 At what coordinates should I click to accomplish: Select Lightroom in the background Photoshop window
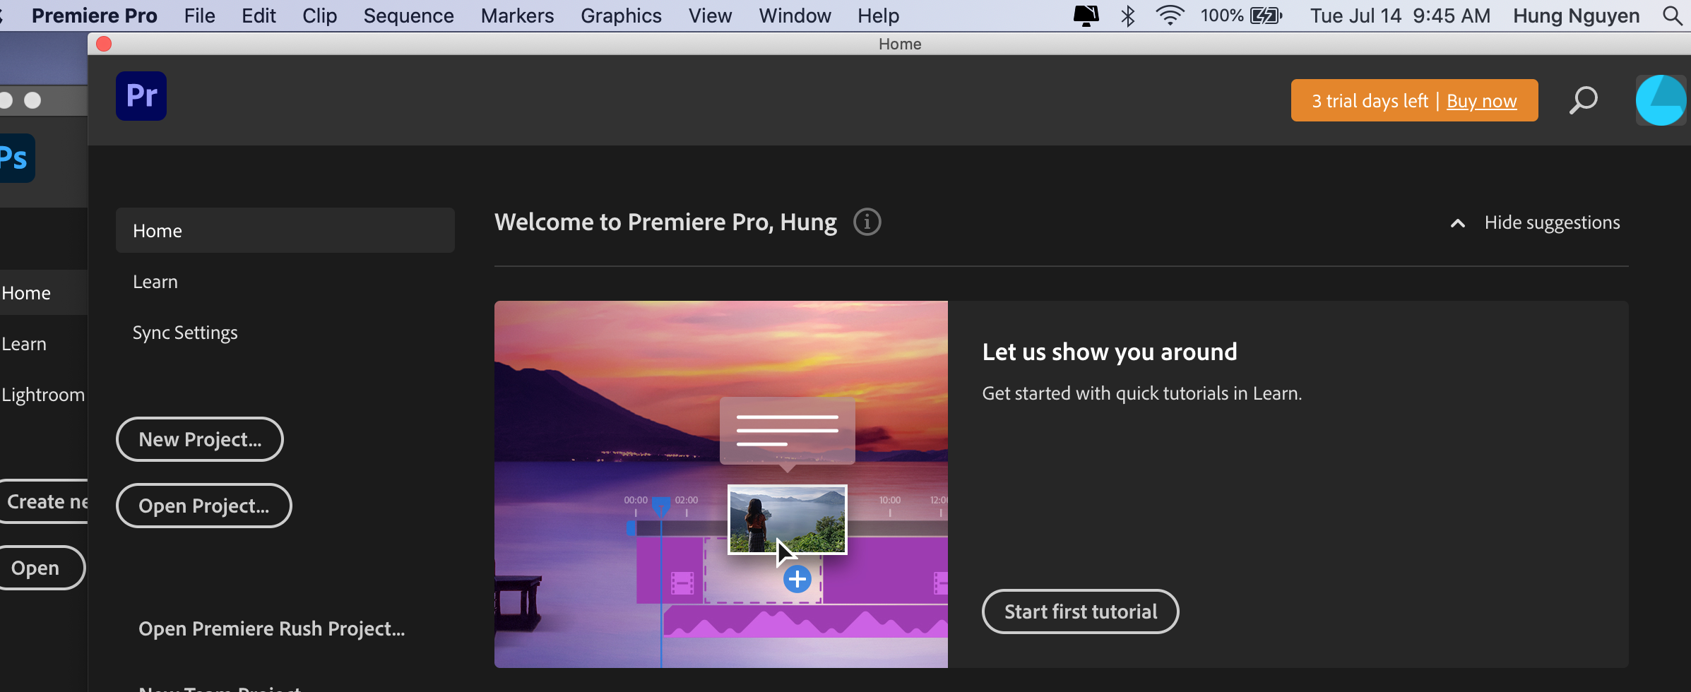(x=42, y=395)
